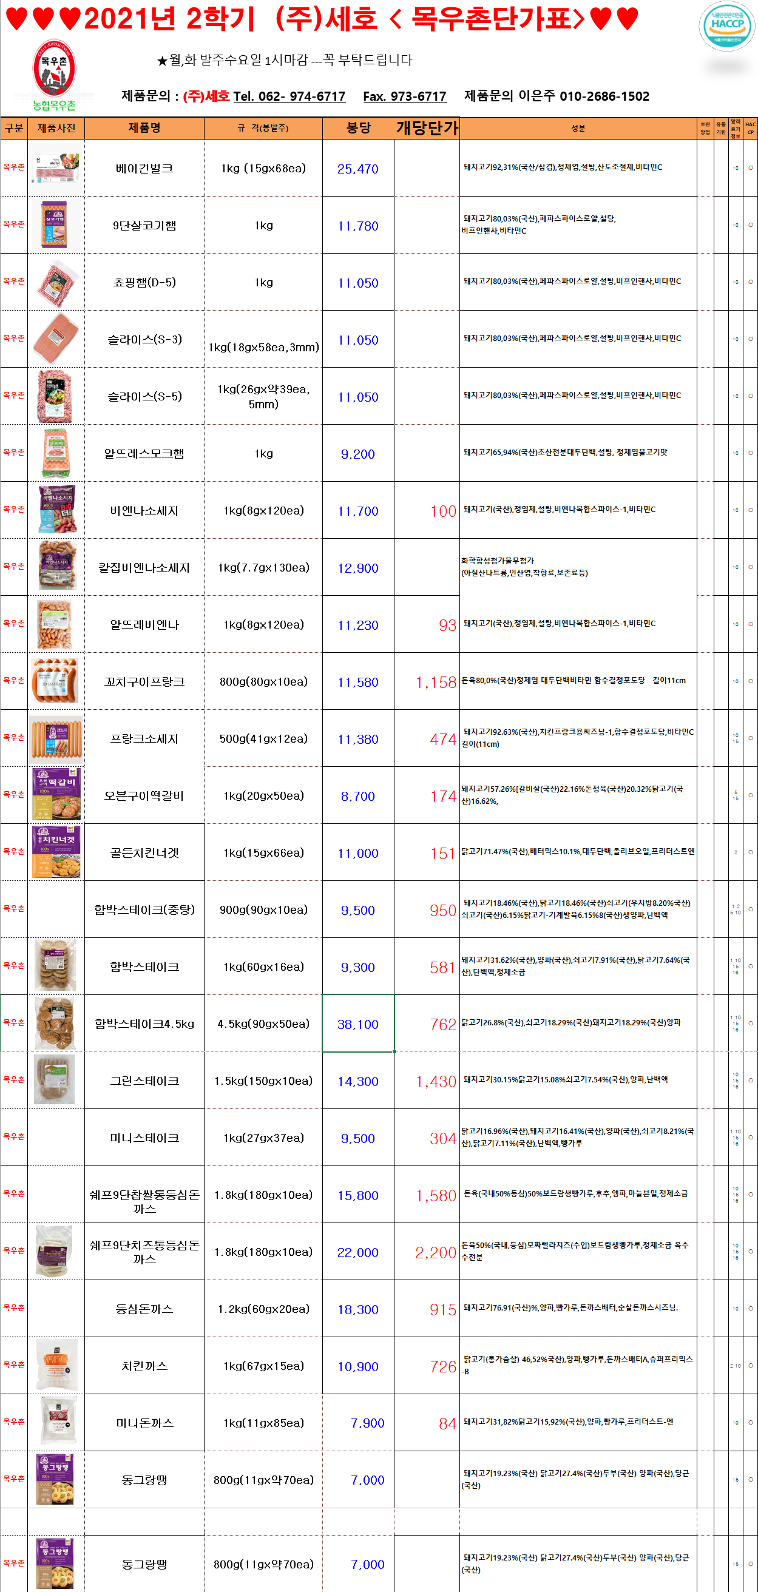Open the Tel. 062-974-6717 link
The image size is (758, 1592).
(x=289, y=96)
